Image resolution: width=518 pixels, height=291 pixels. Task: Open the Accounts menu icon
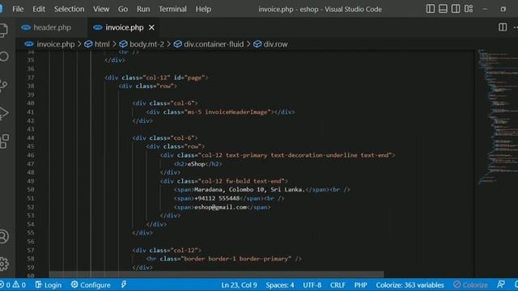pos(4,236)
